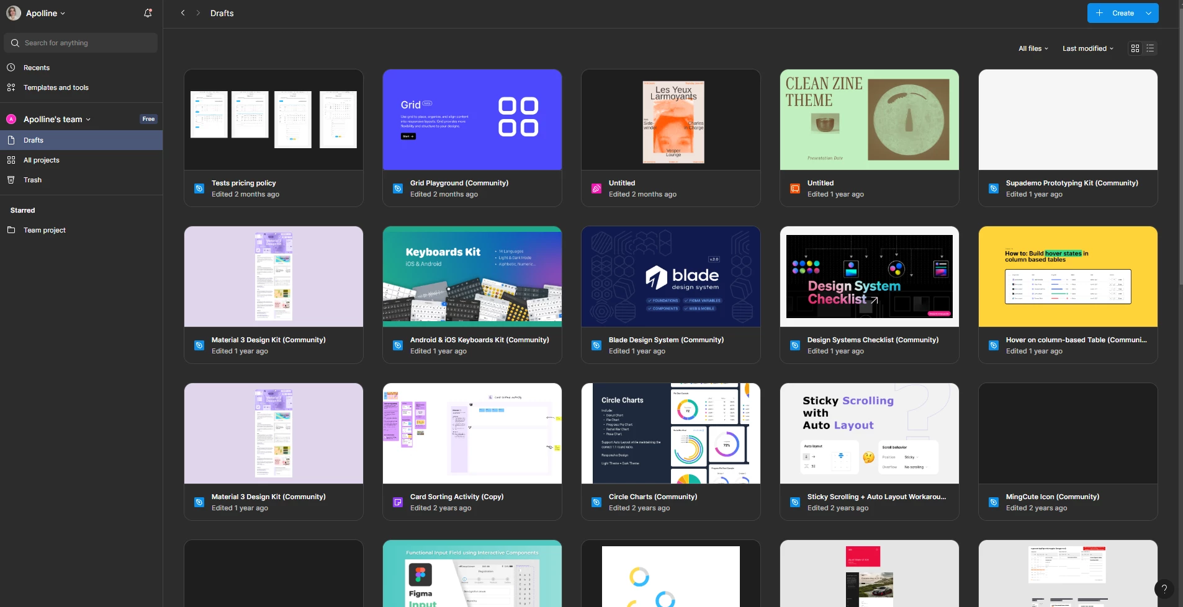
Task: Select 'Sticky Scrolling + Auto Layout Workarou...' name
Action: (x=876, y=497)
